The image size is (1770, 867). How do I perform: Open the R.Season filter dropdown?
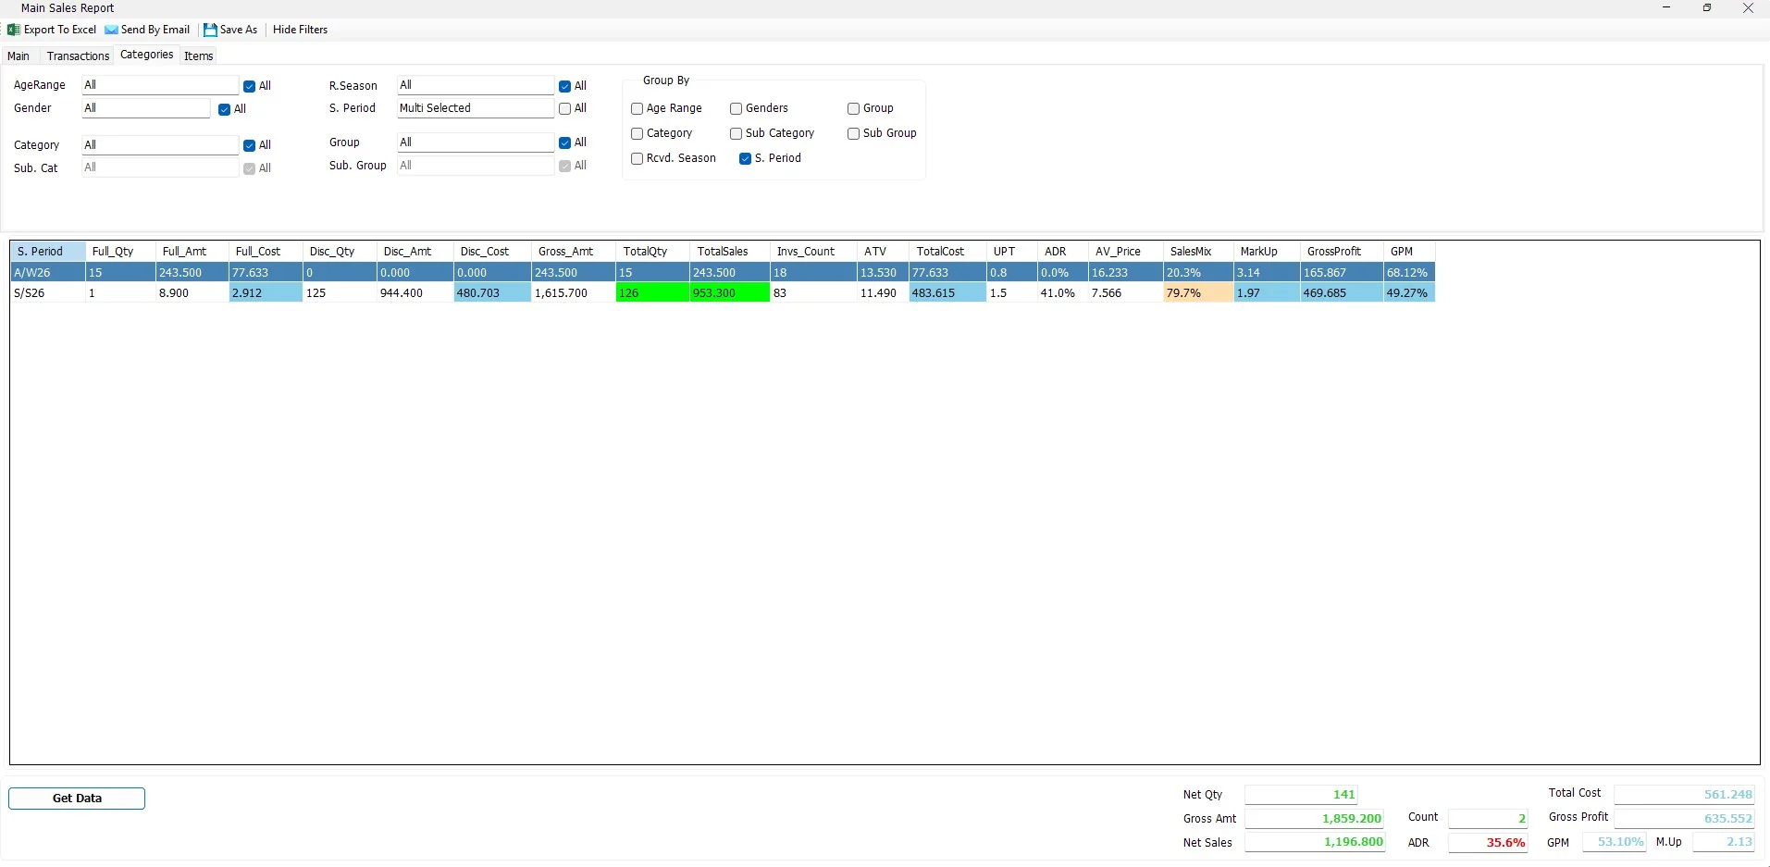coord(476,85)
